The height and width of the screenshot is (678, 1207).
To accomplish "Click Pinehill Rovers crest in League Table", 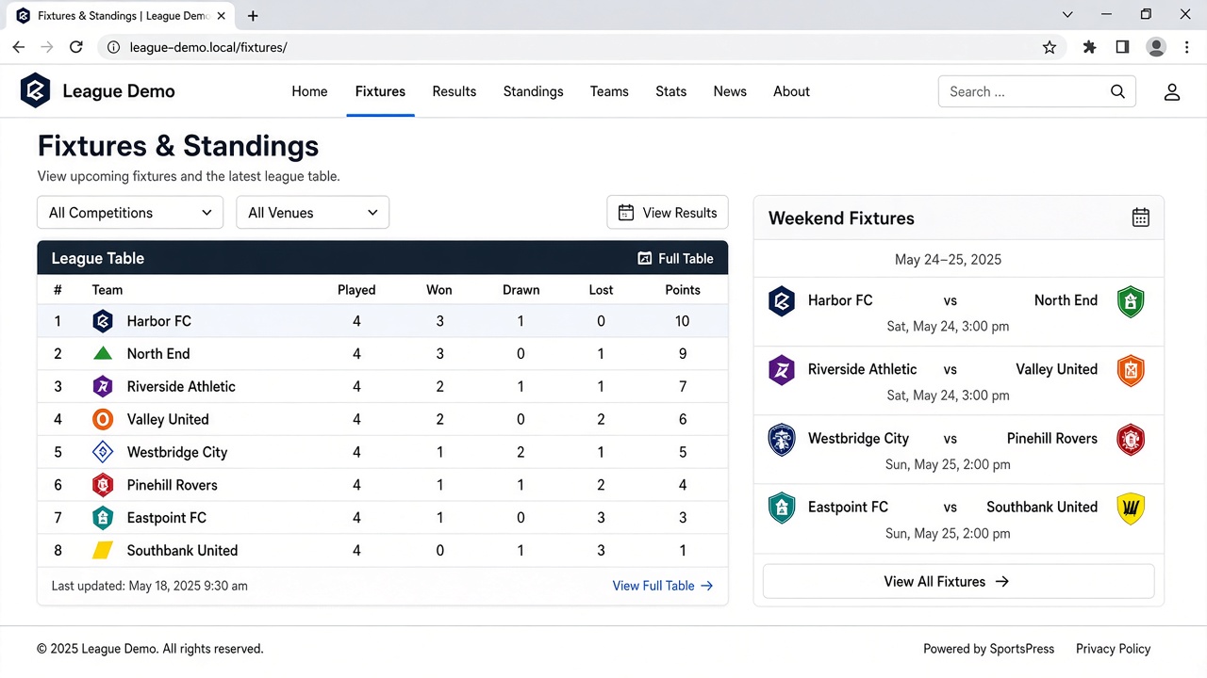I will click(103, 485).
